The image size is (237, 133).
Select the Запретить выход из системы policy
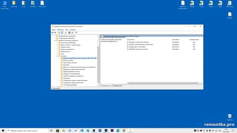pyautogui.click(x=138, y=49)
